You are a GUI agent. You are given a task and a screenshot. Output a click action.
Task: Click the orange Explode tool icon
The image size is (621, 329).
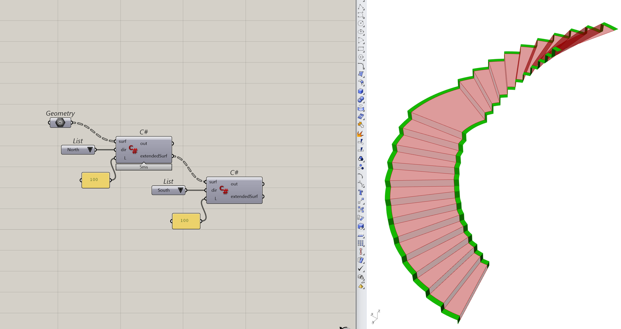(361, 133)
